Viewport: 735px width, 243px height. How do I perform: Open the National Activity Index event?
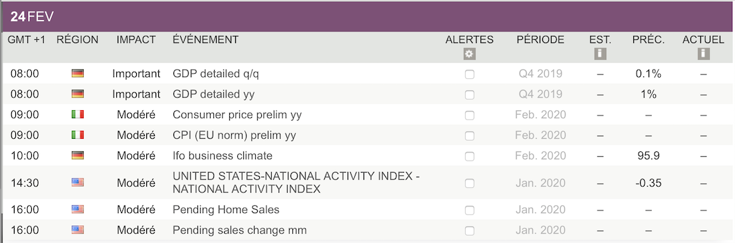pos(296,183)
